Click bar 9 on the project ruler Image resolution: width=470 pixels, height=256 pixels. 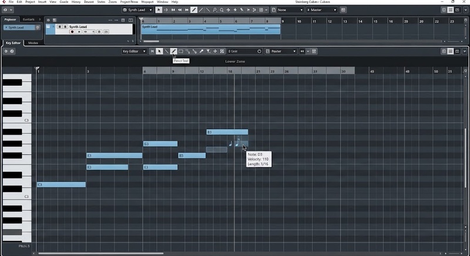click(283, 21)
